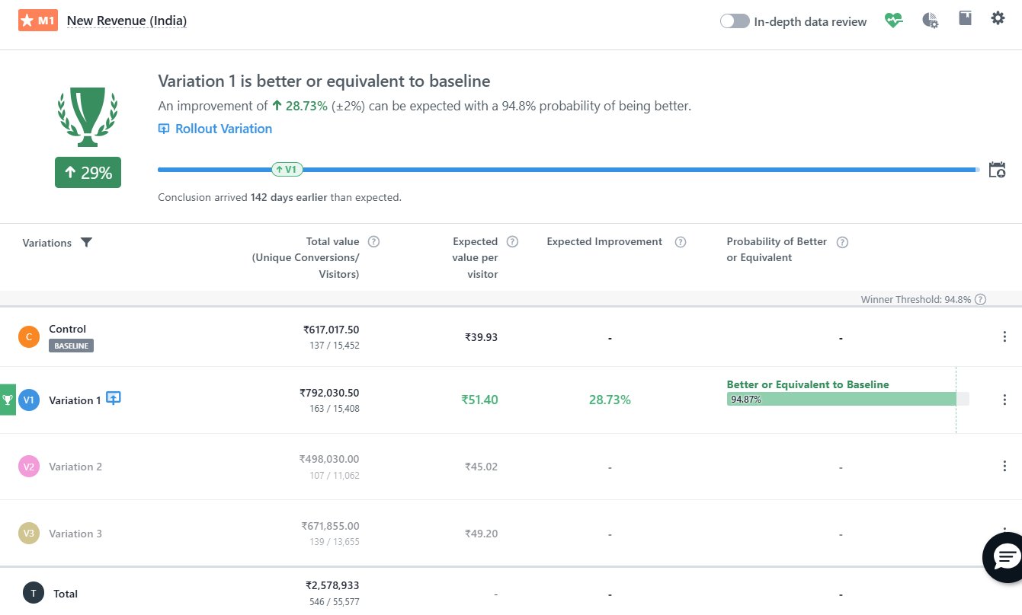
Task: Open the calendar icon at timeline end
Action: click(x=997, y=170)
